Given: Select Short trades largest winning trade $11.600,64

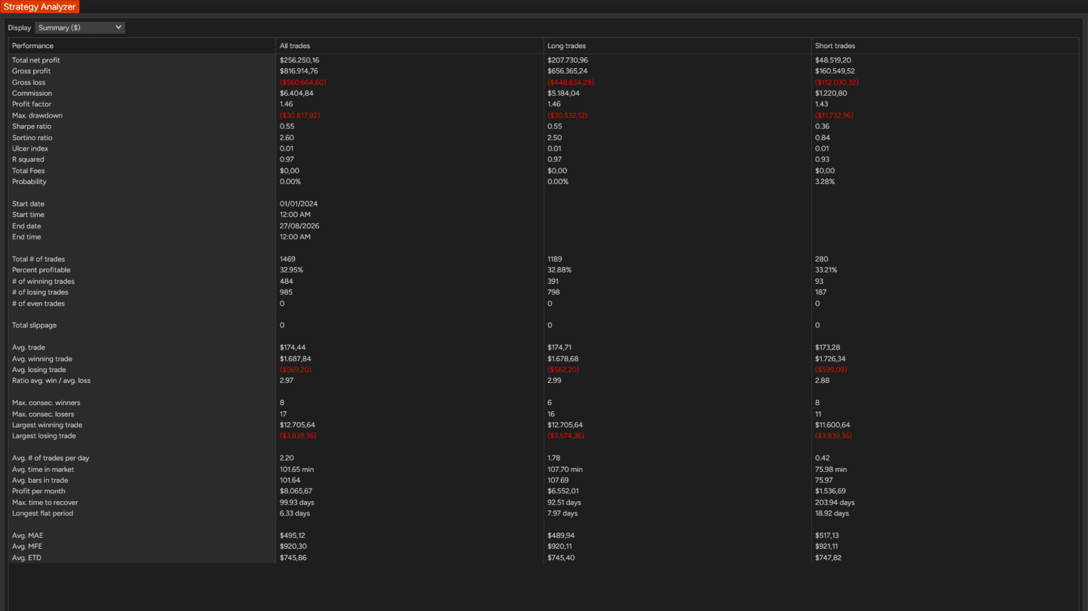Looking at the screenshot, I should tap(832, 425).
